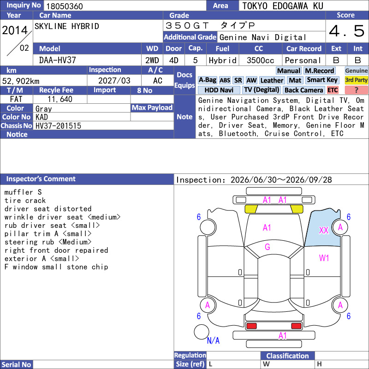
Task: Click the Smart Key equipment badge
Action: tap(322, 80)
